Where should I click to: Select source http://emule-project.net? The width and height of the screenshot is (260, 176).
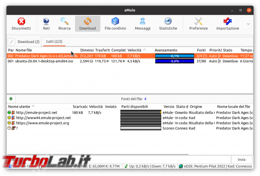click(x=130, y=112)
